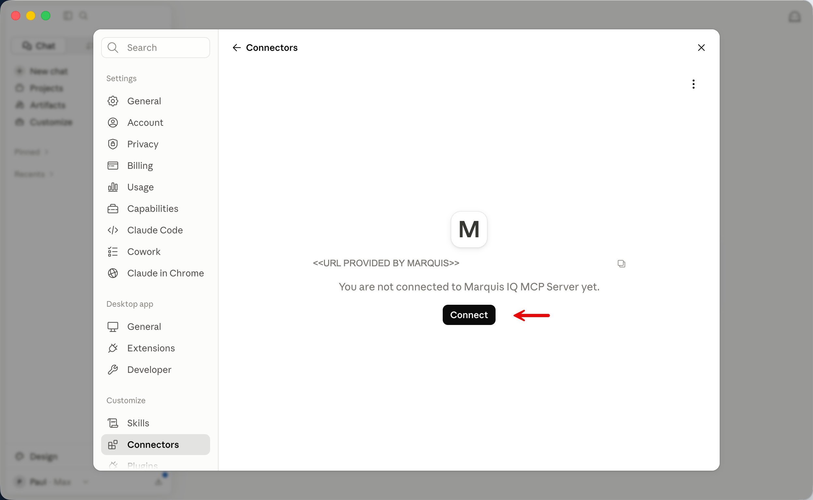
Task: Open General under Desktop app
Action: 156,327
